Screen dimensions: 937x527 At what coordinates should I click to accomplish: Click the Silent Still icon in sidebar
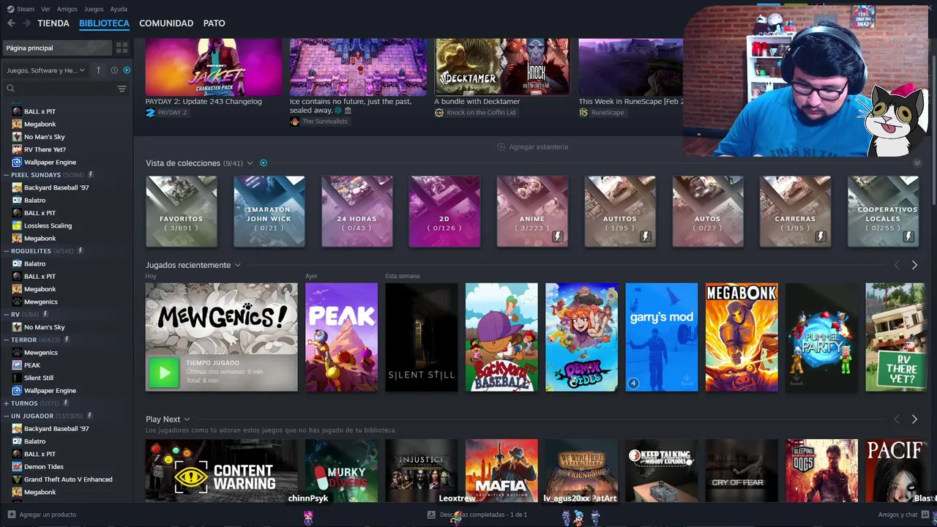pyautogui.click(x=17, y=378)
